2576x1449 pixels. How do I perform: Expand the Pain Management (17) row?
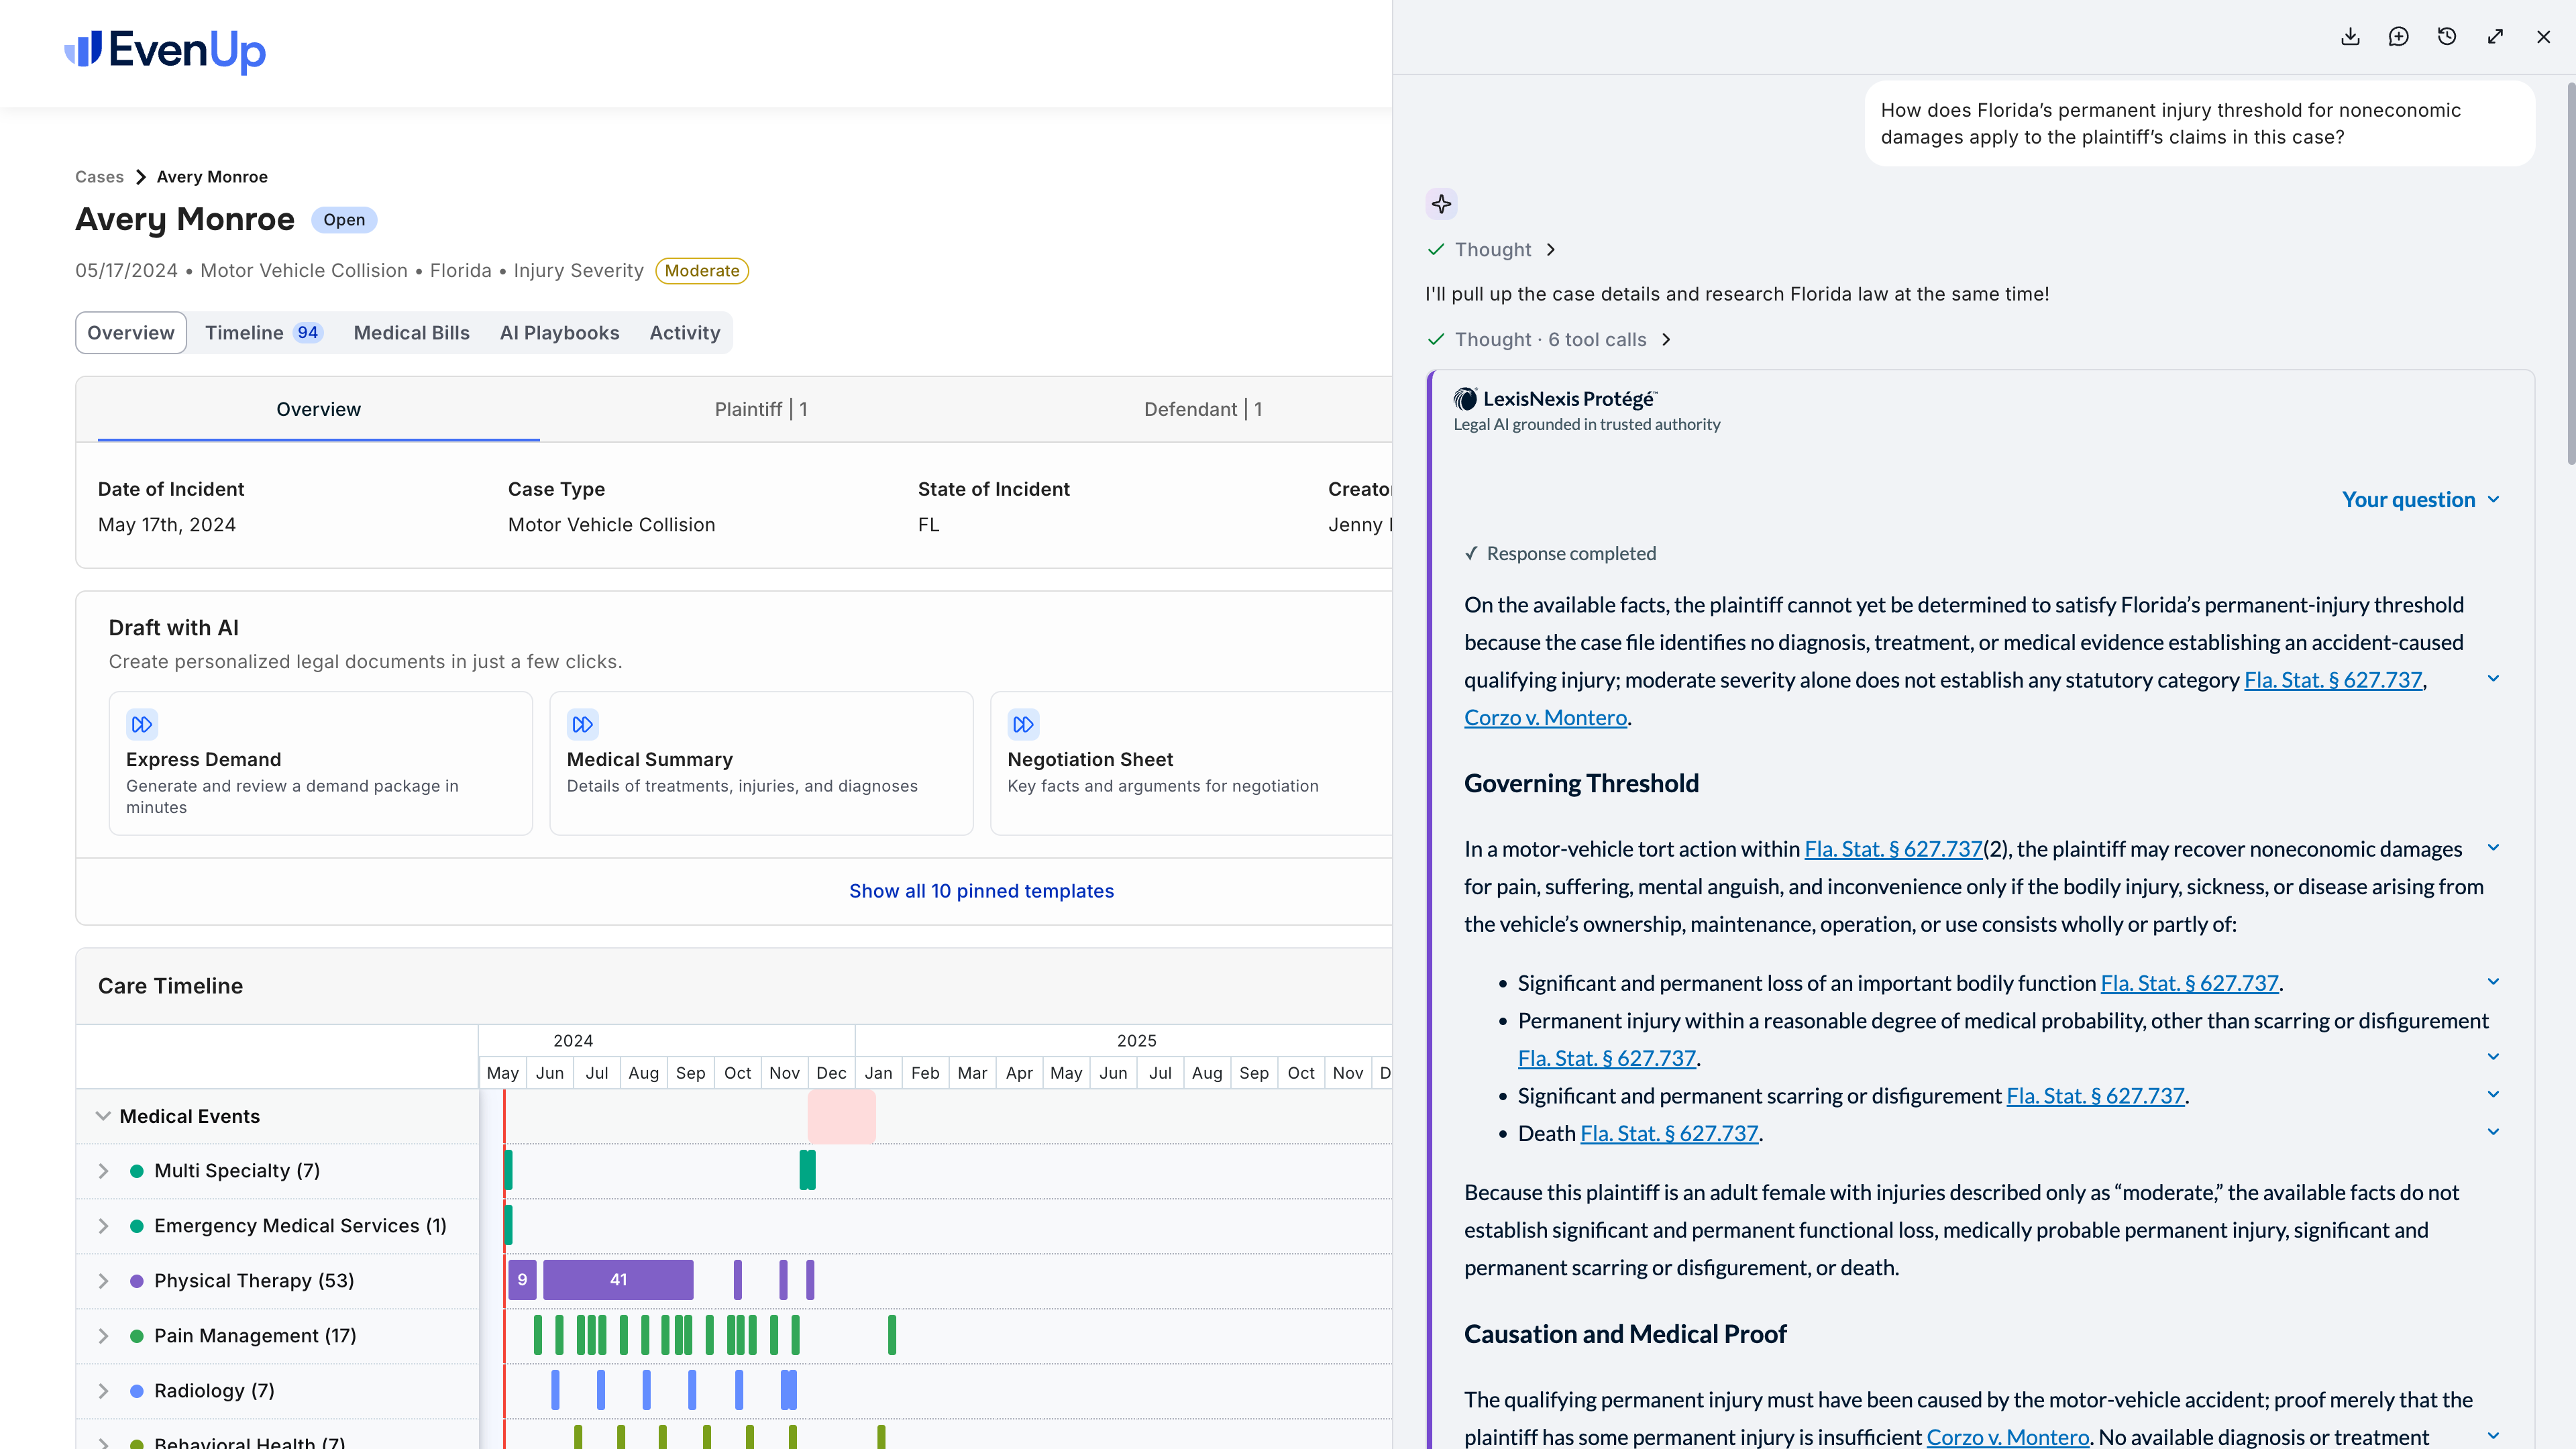pyautogui.click(x=103, y=1336)
